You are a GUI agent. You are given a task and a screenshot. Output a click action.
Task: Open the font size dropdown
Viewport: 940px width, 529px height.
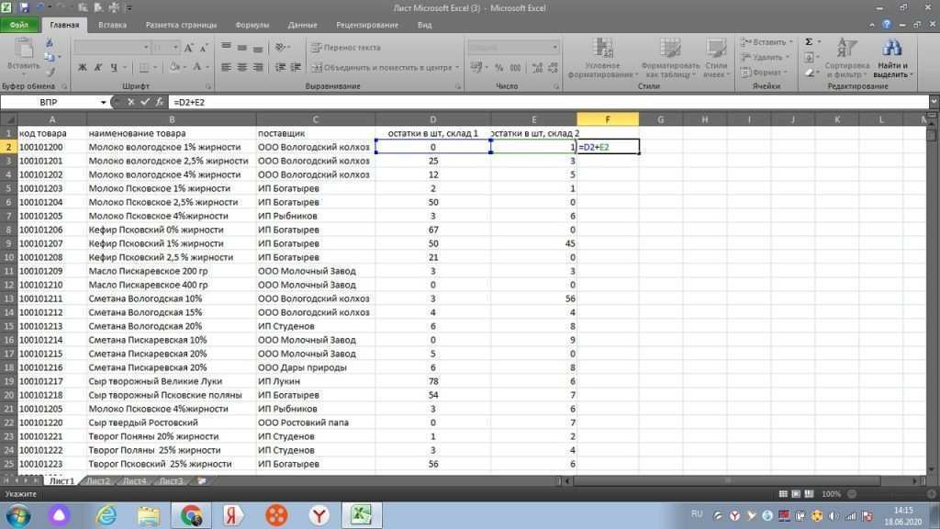click(173, 47)
